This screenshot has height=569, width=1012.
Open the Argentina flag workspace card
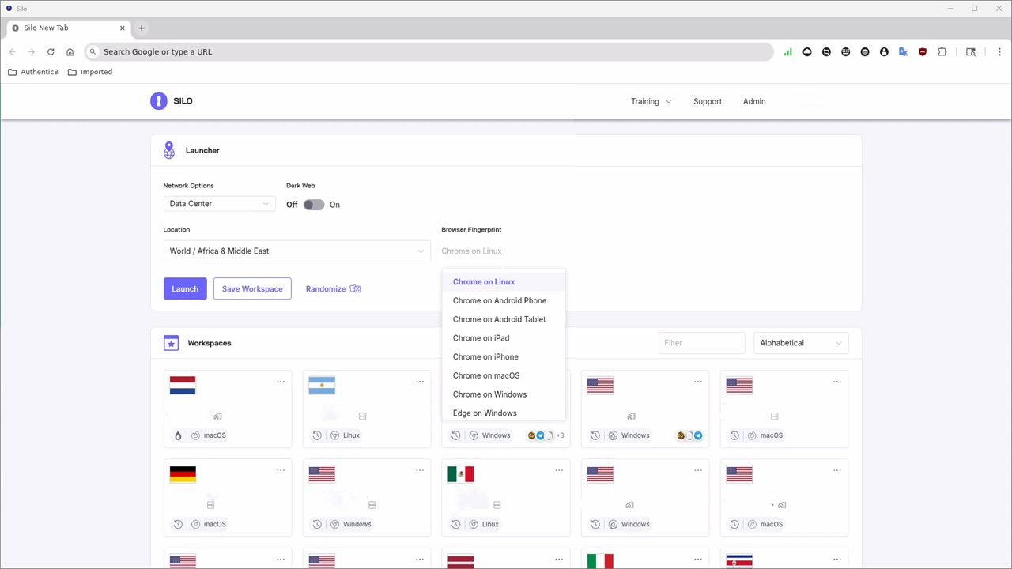(x=367, y=408)
